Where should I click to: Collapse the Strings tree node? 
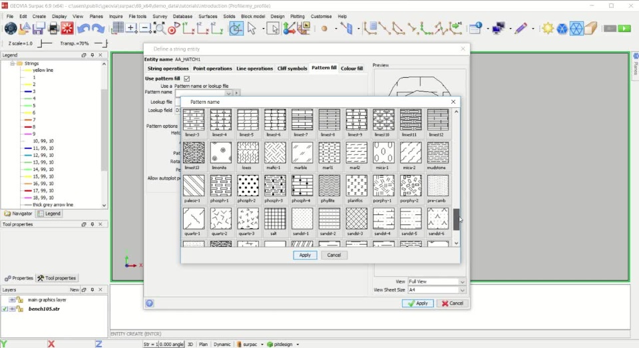coord(12,63)
